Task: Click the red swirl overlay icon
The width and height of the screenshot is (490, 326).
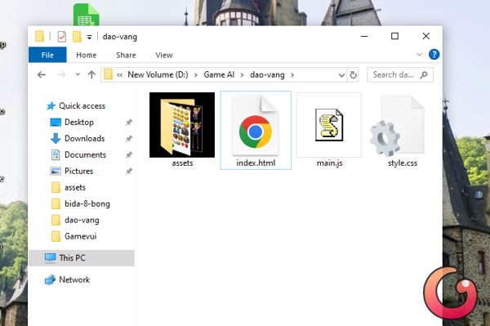Action: pos(450,293)
